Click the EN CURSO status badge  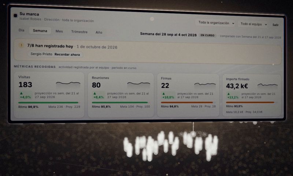(x=207, y=35)
